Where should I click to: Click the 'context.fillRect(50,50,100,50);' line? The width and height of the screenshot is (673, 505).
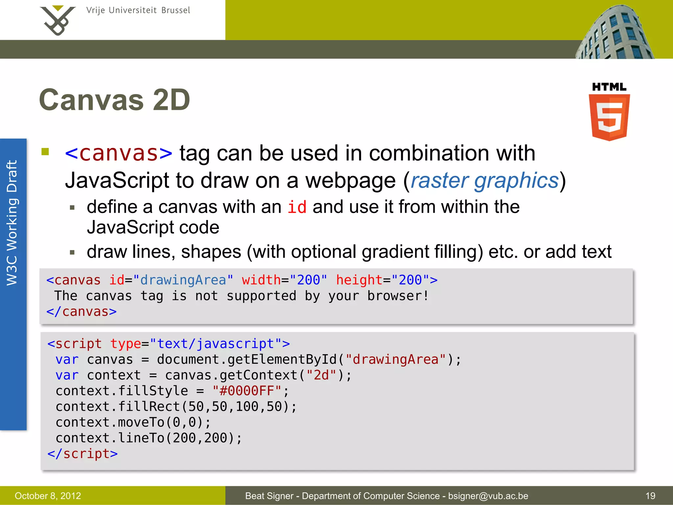coord(176,407)
